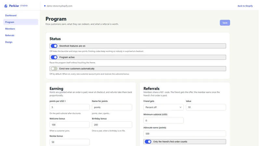Click the 'On the paid subtotal after discounts.' hint
260x146 pixels.
point(65,113)
